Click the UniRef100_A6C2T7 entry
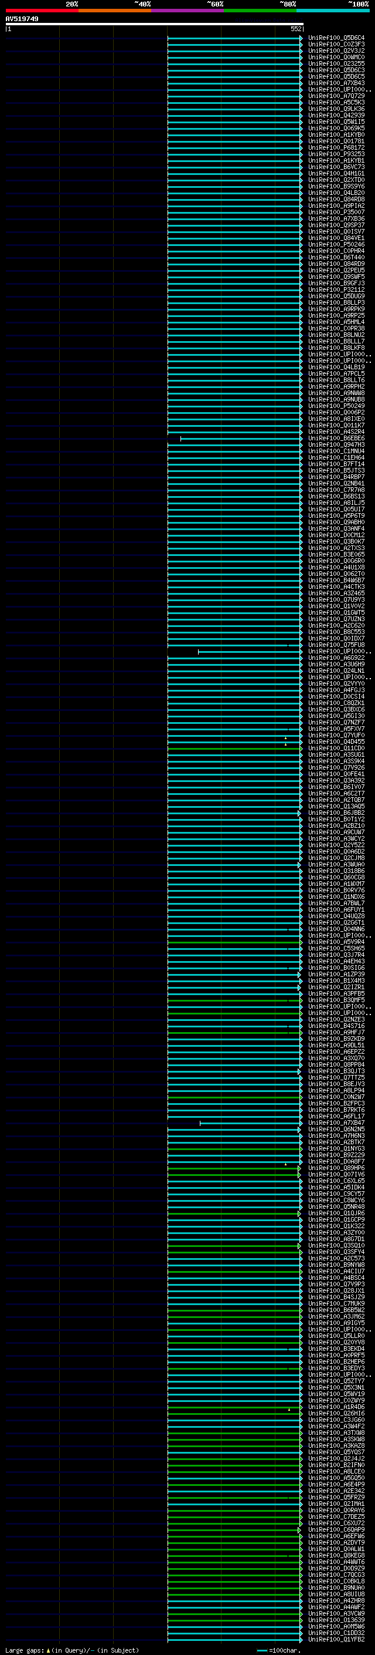 click(336, 794)
